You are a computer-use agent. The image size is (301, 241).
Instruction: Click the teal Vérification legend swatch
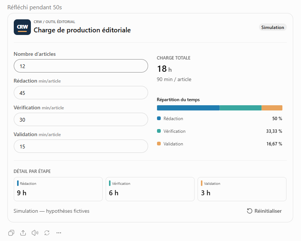pos(159,131)
